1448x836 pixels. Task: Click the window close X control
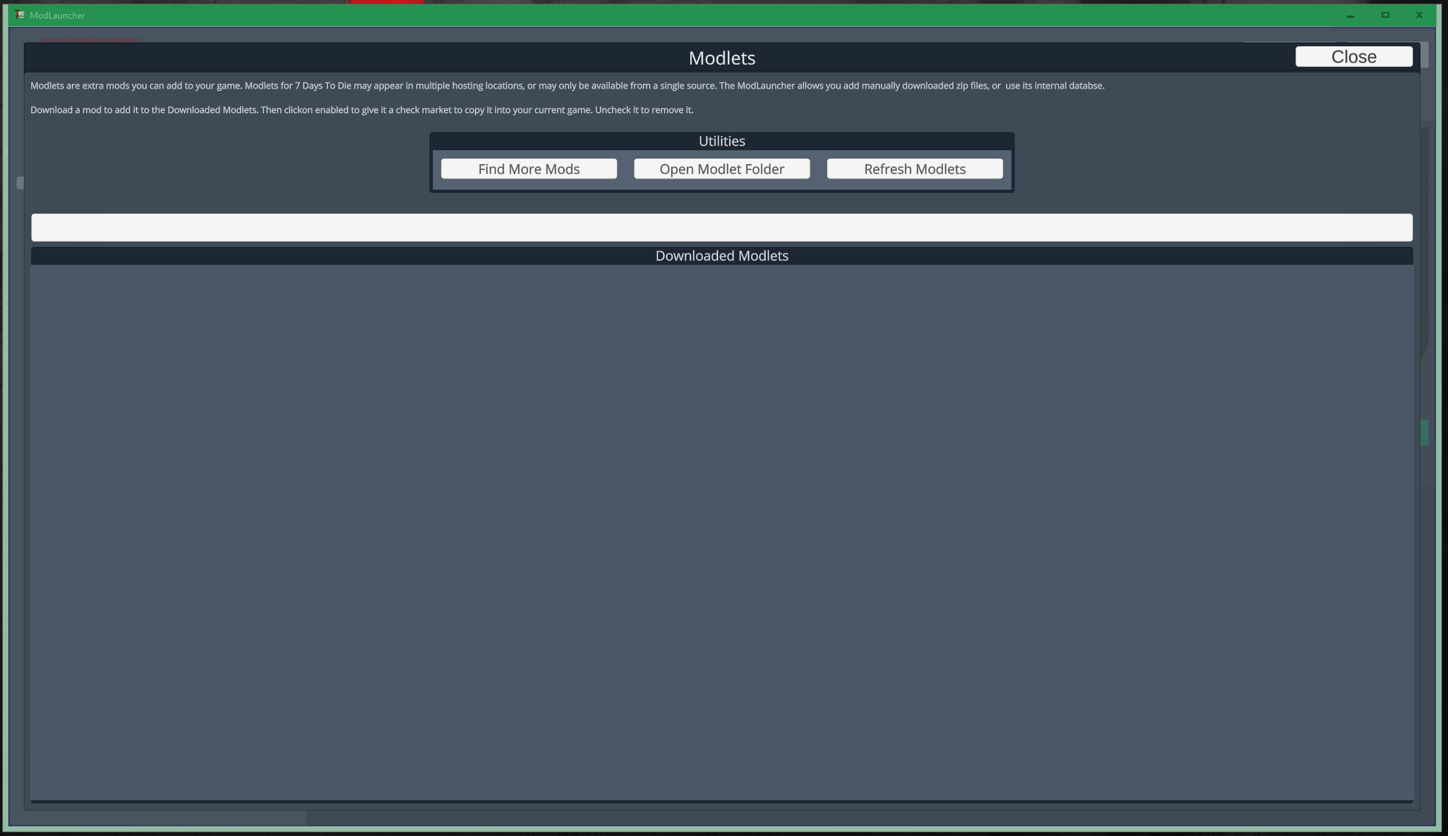click(x=1418, y=15)
